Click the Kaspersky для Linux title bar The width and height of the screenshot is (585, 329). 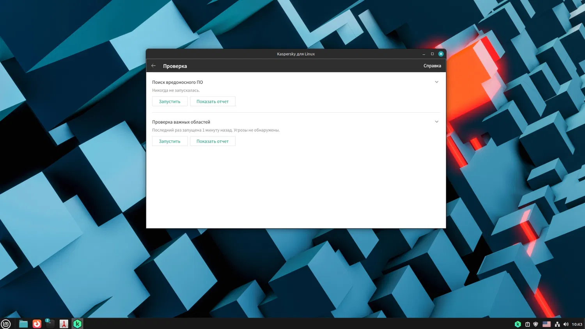(x=296, y=54)
